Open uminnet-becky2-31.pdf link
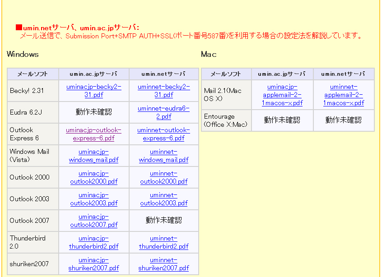382x277 pixels. [x=164, y=91]
